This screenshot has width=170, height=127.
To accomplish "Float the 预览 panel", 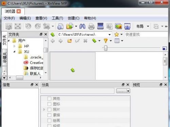I will tap(161, 85).
